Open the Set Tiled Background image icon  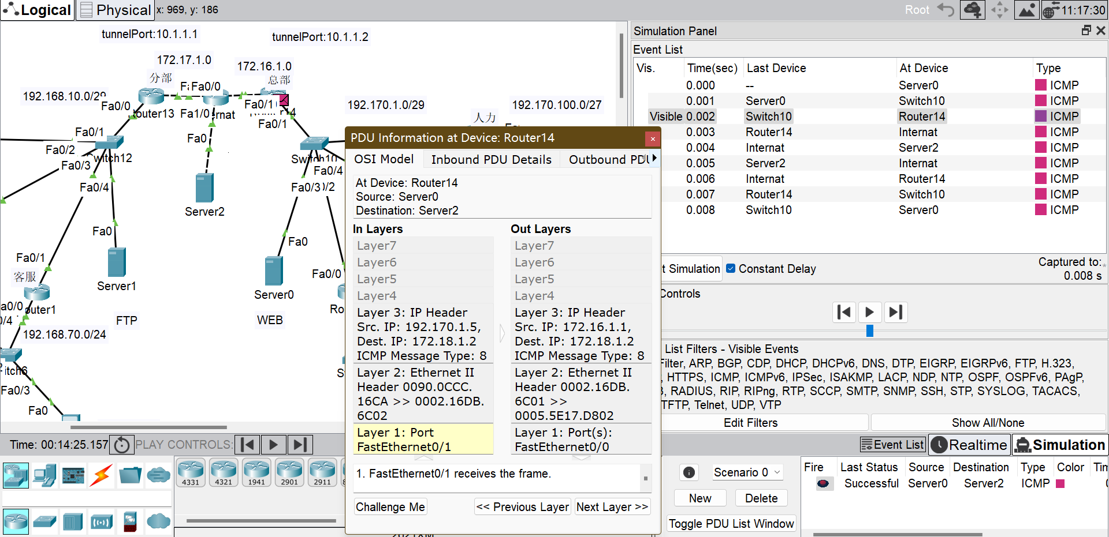click(1027, 10)
